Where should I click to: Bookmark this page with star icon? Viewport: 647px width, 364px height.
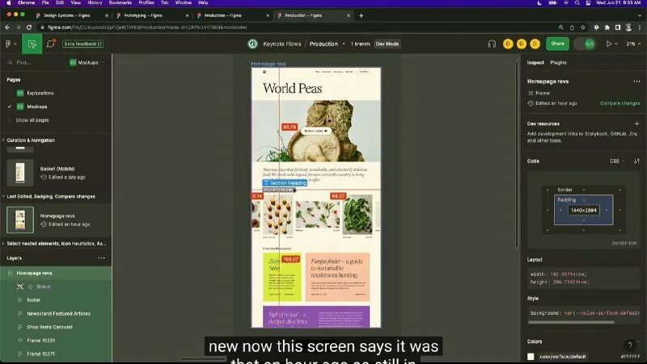click(x=582, y=27)
